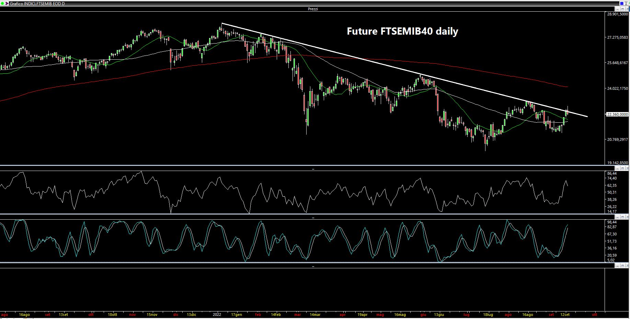Screen dimensions: 630x319
Task: Click the 2022 year marker on time axis
Action: coord(217,315)
